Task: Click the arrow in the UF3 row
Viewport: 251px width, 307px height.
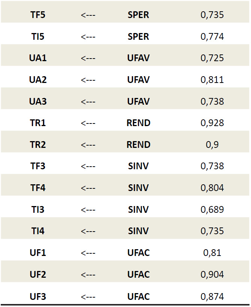Action: tap(88, 297)
